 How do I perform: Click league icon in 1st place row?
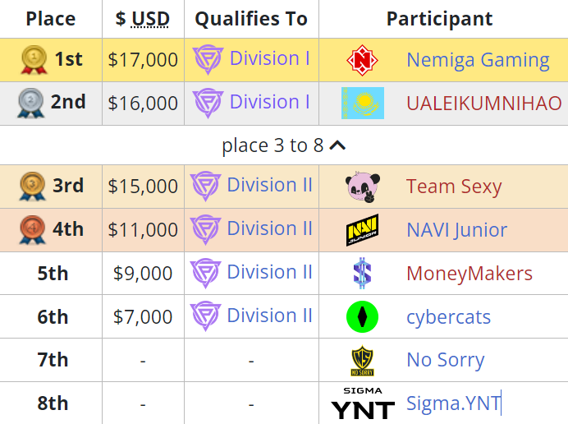click(x=208, y=59)
